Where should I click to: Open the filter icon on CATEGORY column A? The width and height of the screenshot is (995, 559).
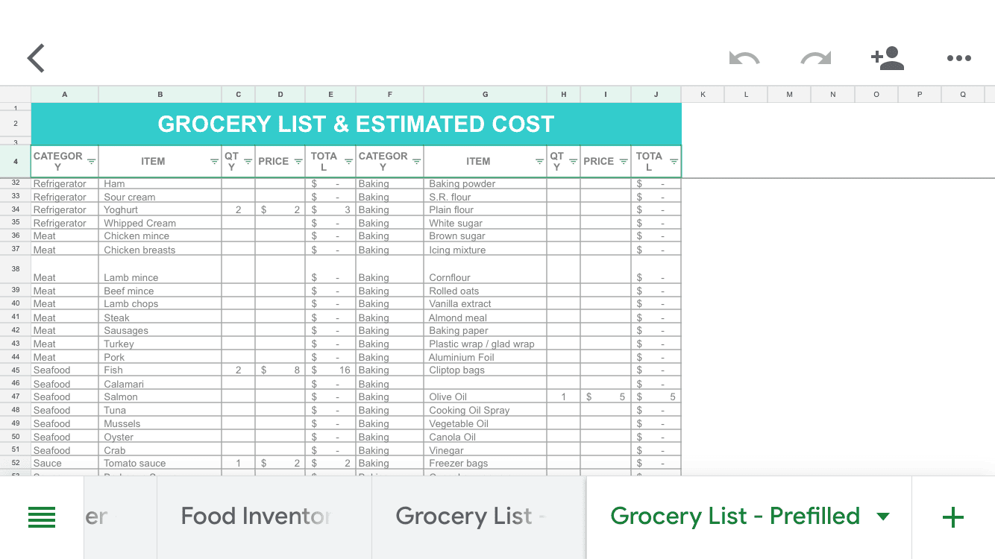(92, 161)
